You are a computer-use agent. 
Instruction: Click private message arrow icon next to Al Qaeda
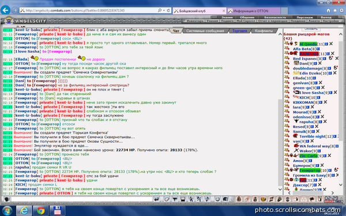(287, 43)
